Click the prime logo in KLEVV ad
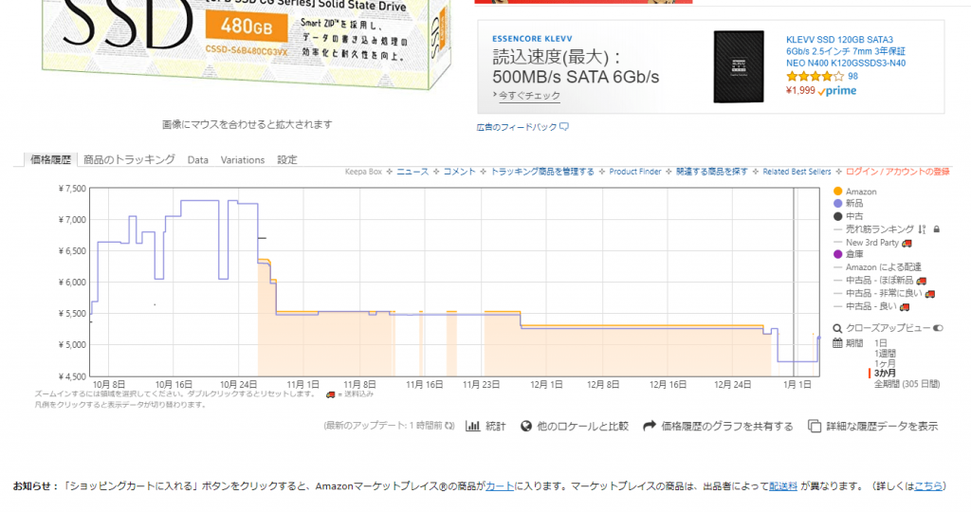This screenshot has height=512, width=971. click(x=836, y=91)
